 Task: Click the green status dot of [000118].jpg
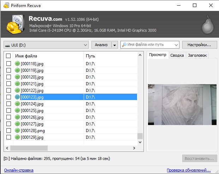[x=17, y=63]
